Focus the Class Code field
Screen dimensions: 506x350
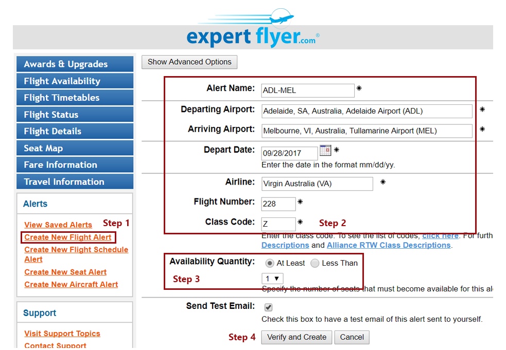[278, 224]
